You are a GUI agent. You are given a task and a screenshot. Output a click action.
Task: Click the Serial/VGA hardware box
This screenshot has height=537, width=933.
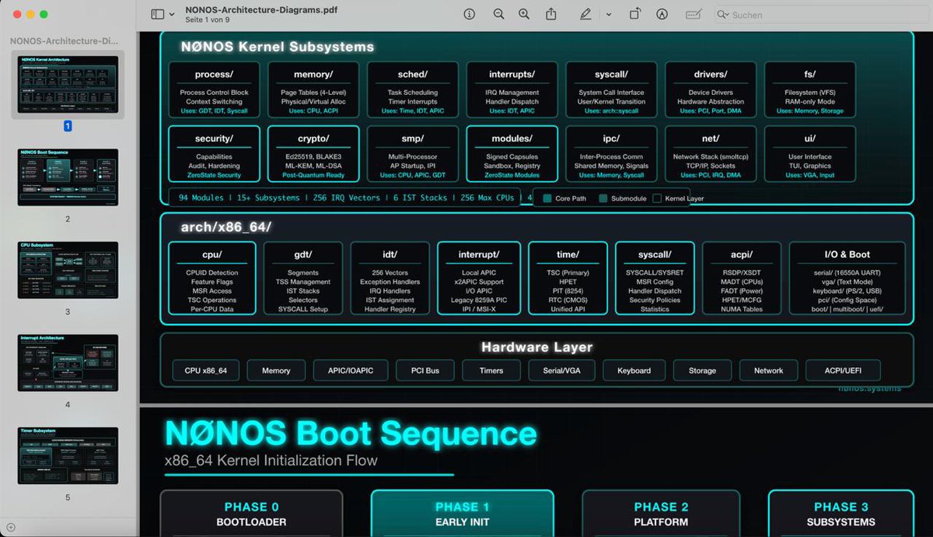pos(561,370)
